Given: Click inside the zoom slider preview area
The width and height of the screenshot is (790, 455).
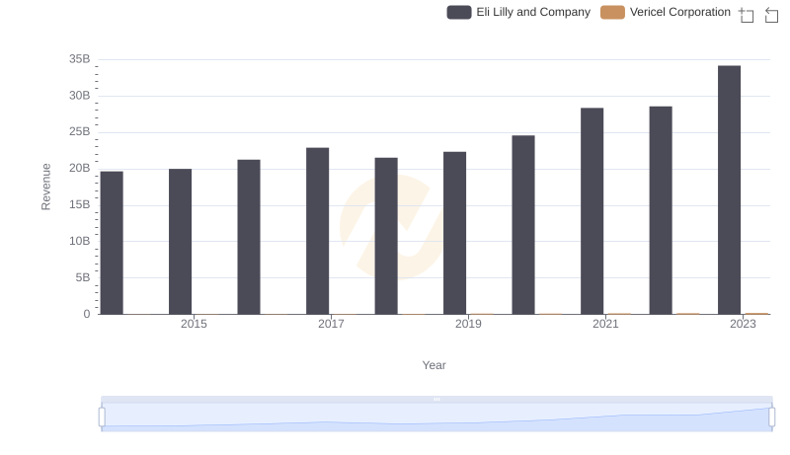Looking at the screenshot, I should tap(436, 417).
